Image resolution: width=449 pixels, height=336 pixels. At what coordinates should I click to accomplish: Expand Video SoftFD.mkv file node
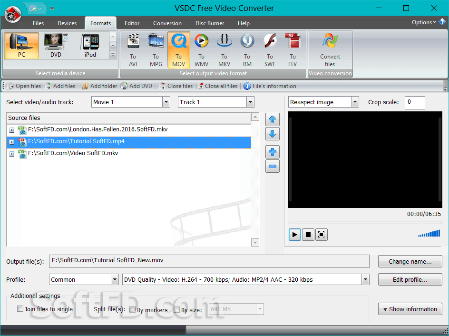tap(11, 154)
